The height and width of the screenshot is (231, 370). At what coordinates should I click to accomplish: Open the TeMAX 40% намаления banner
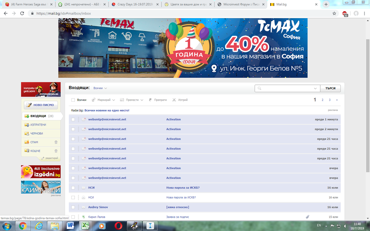coord(183,48)
